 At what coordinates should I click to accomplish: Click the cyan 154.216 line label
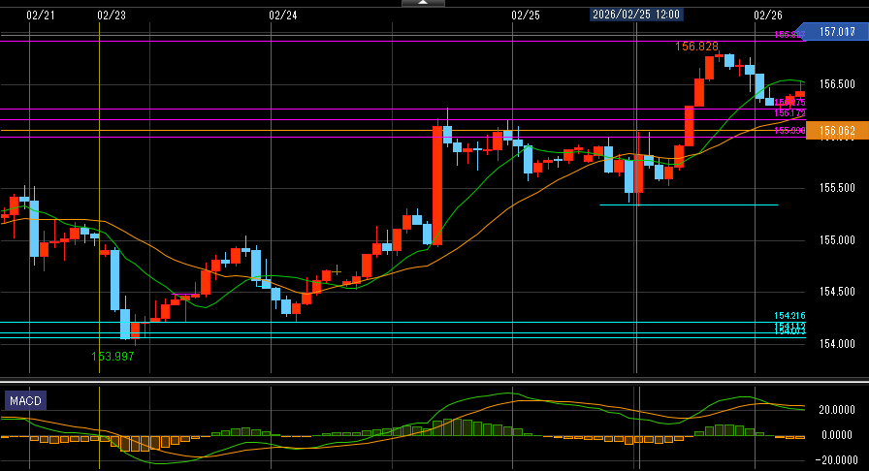click(790, 316)
